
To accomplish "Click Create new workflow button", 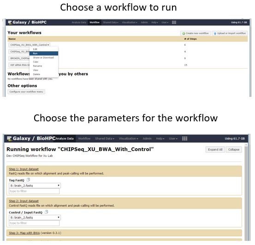I will pos(196,33).
